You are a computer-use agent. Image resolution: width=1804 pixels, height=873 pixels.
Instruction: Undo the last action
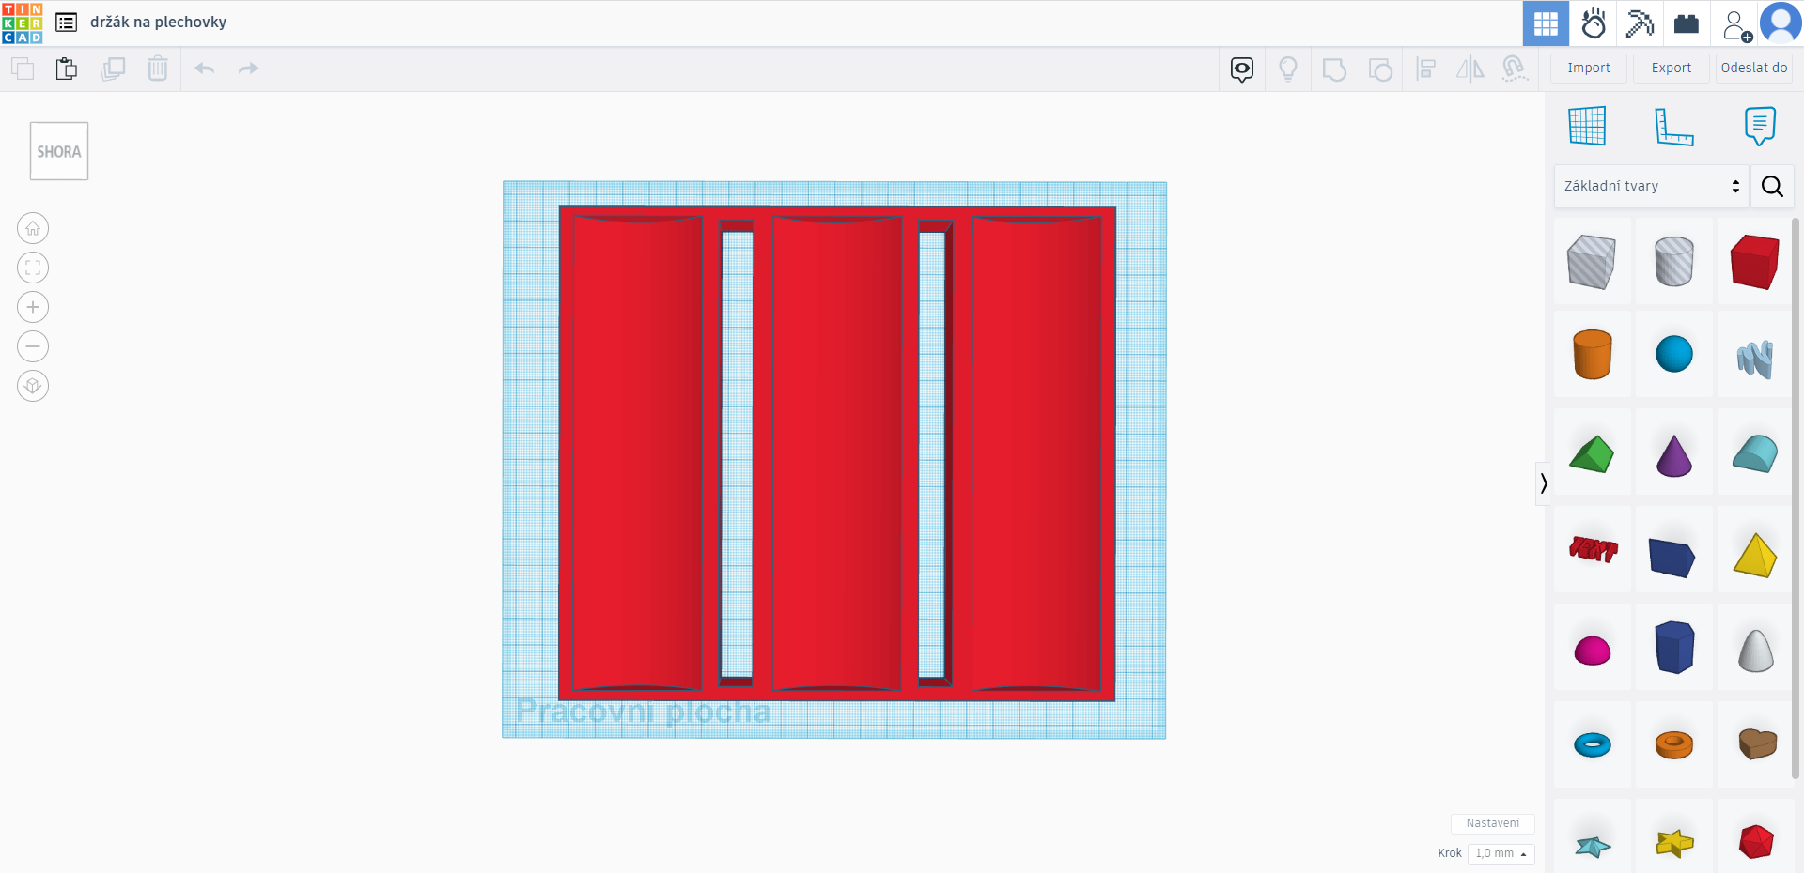pos(205,69)
